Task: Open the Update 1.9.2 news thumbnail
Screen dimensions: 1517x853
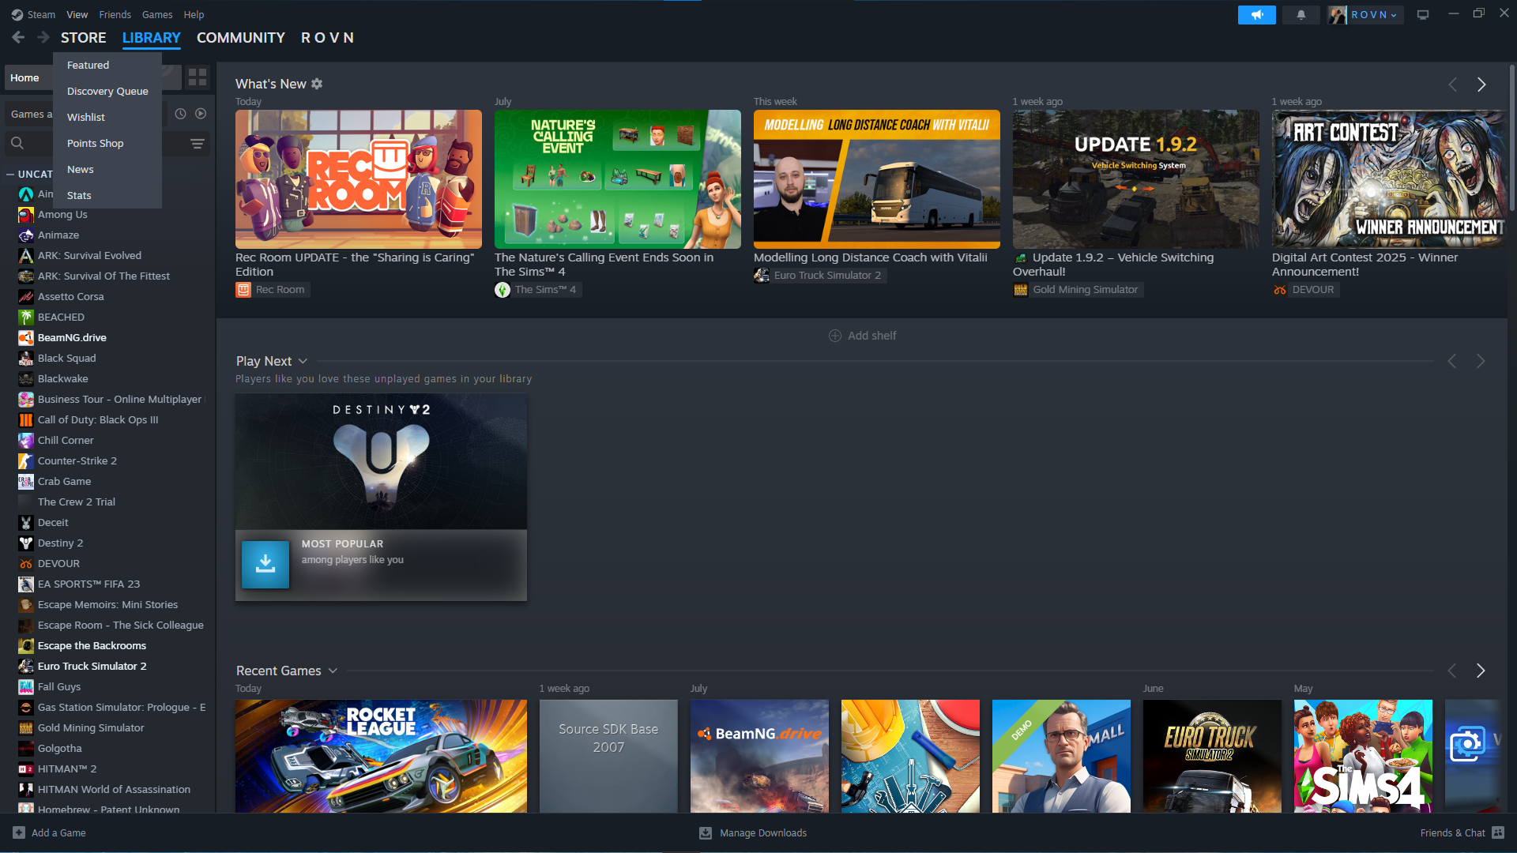Action: 1136,179
